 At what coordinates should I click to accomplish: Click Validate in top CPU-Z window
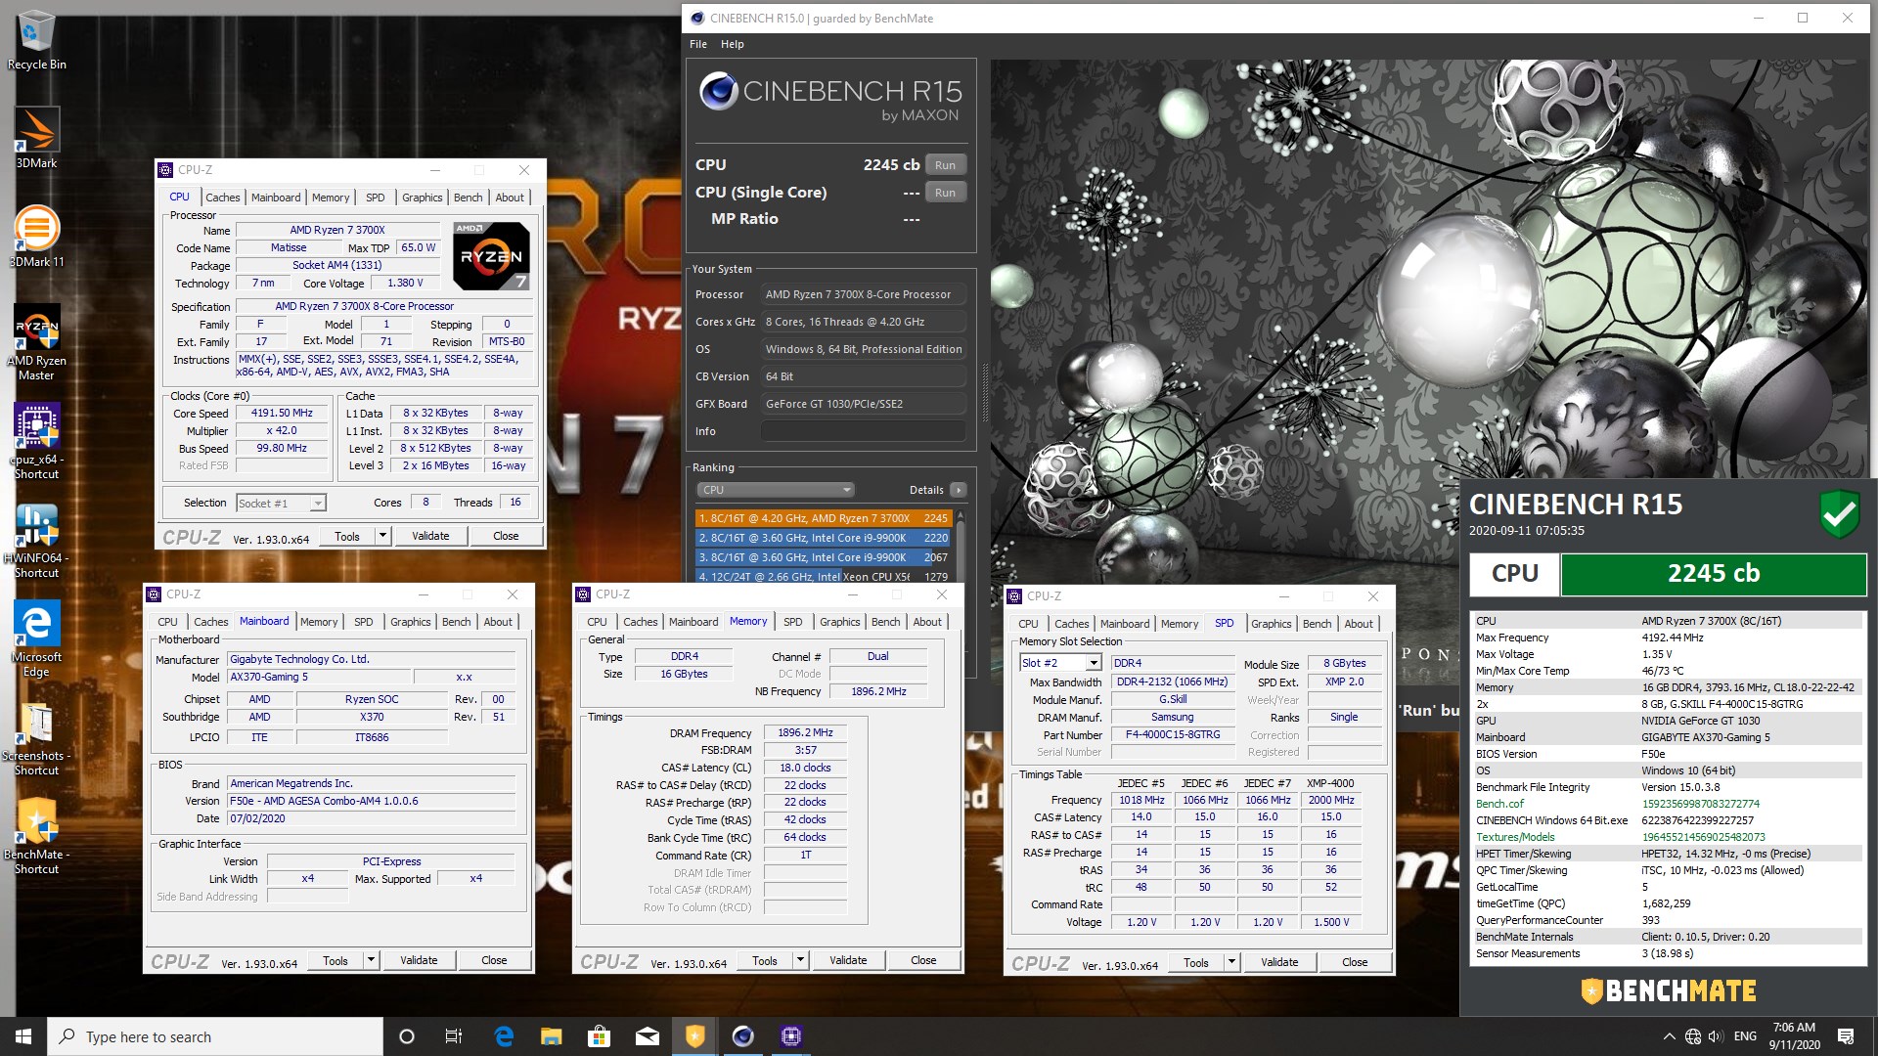(430, 536)
